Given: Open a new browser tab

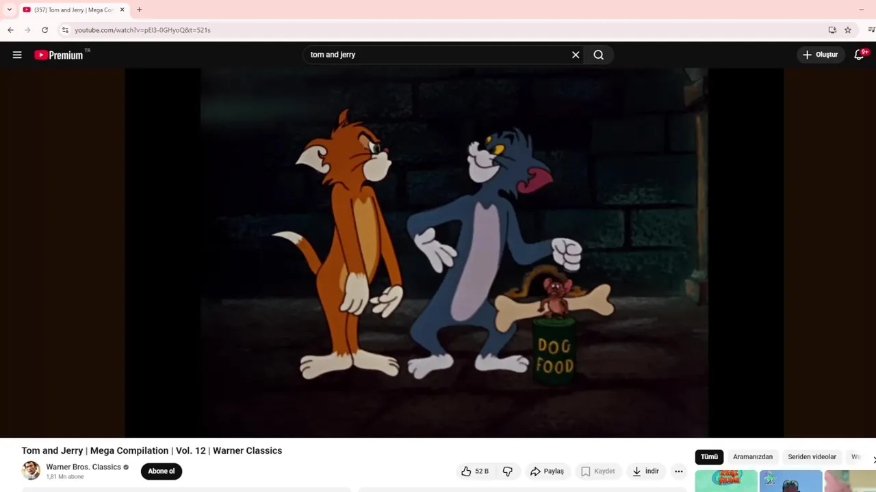Looking at the screenshot, I should pyautogui.click(x=139, y=10).
